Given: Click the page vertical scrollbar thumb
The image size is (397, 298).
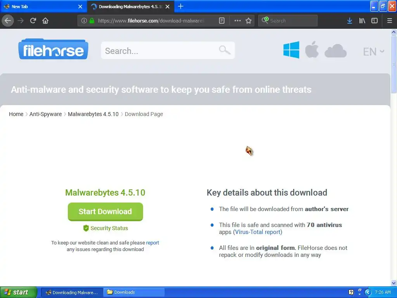Looking at the screenshot, I should (x=394, y=64).
